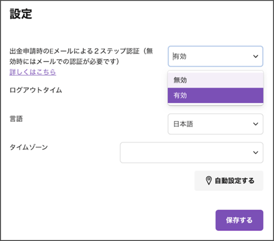Click the ログアウトタイム label

[36, 90]
